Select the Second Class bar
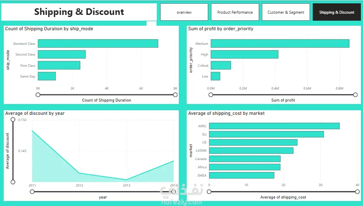This screenshot has height=206, width=363. [x=62, y=54]
